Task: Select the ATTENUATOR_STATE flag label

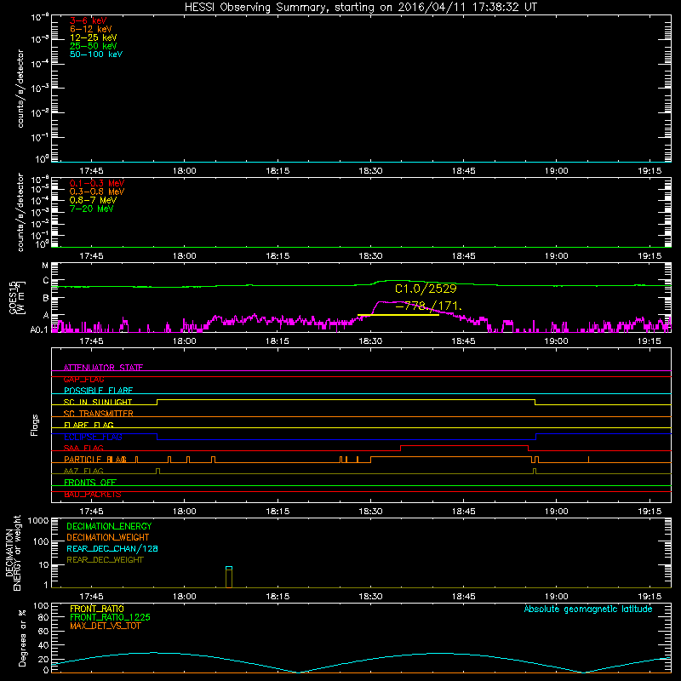Action: pos(103,368)
